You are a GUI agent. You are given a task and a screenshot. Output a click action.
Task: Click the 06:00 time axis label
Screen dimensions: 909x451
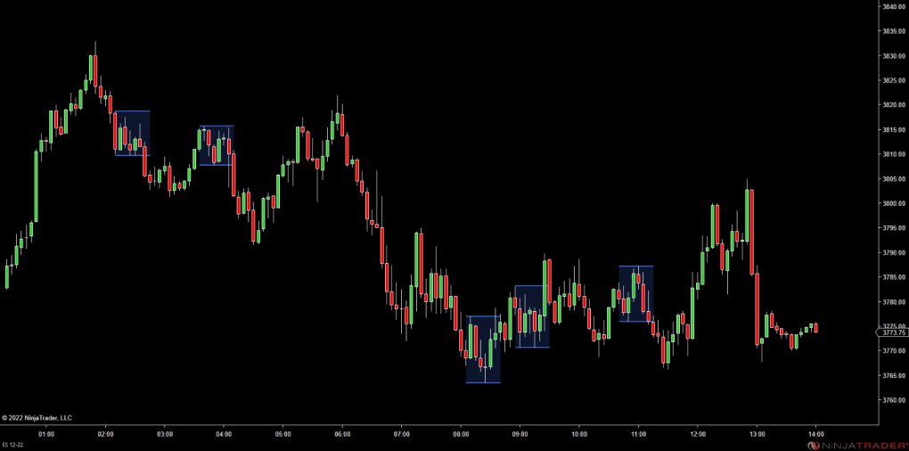(342, 434)
